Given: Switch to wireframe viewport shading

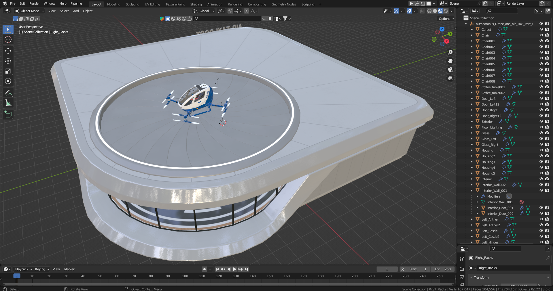Looking at the screenshot, I should [x=429, y=11].
